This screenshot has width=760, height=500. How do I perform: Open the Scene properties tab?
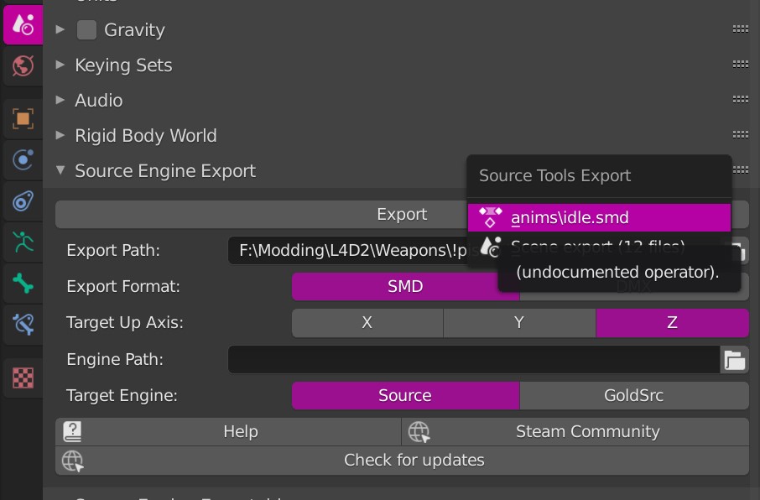point(23,24)
